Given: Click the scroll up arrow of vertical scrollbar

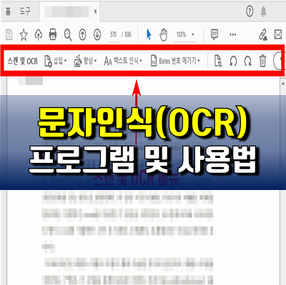Looking at the screenshot, I should (283, 84).
